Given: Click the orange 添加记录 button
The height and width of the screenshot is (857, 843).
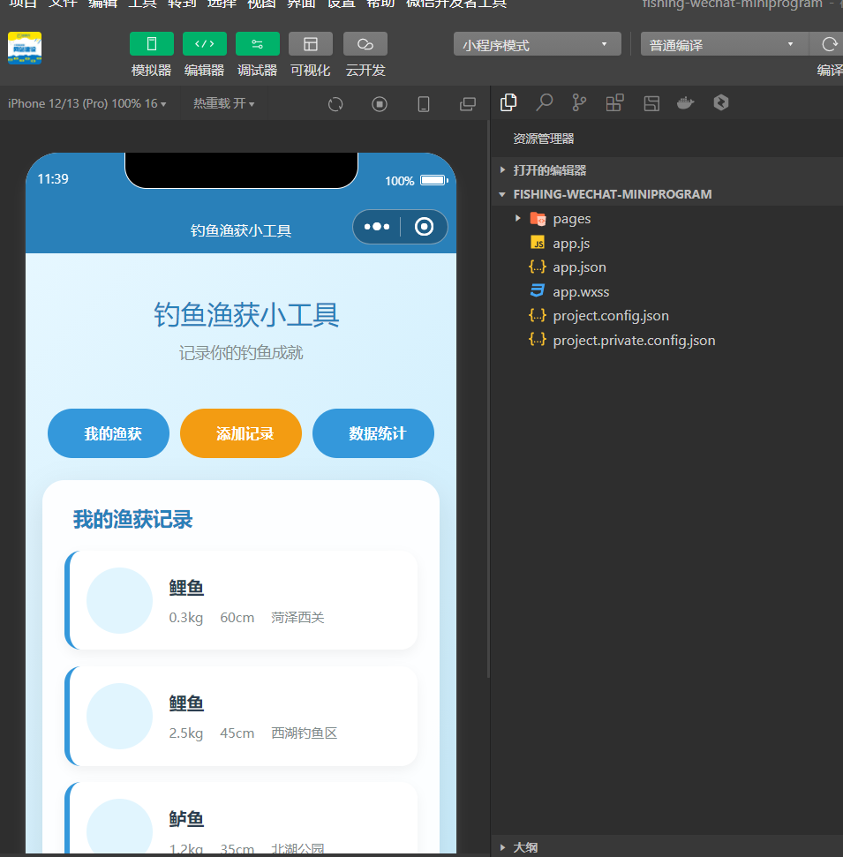Looking at the screenshot, I should click(x=241, y=433).
